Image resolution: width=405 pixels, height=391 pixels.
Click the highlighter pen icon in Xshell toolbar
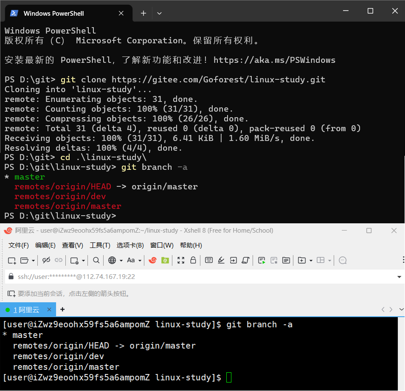(x=221, y=260)
